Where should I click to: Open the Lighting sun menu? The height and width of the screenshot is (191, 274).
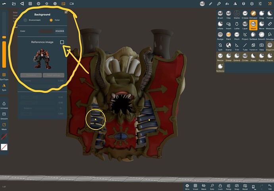pyautogui.click(x=46, y=4)
